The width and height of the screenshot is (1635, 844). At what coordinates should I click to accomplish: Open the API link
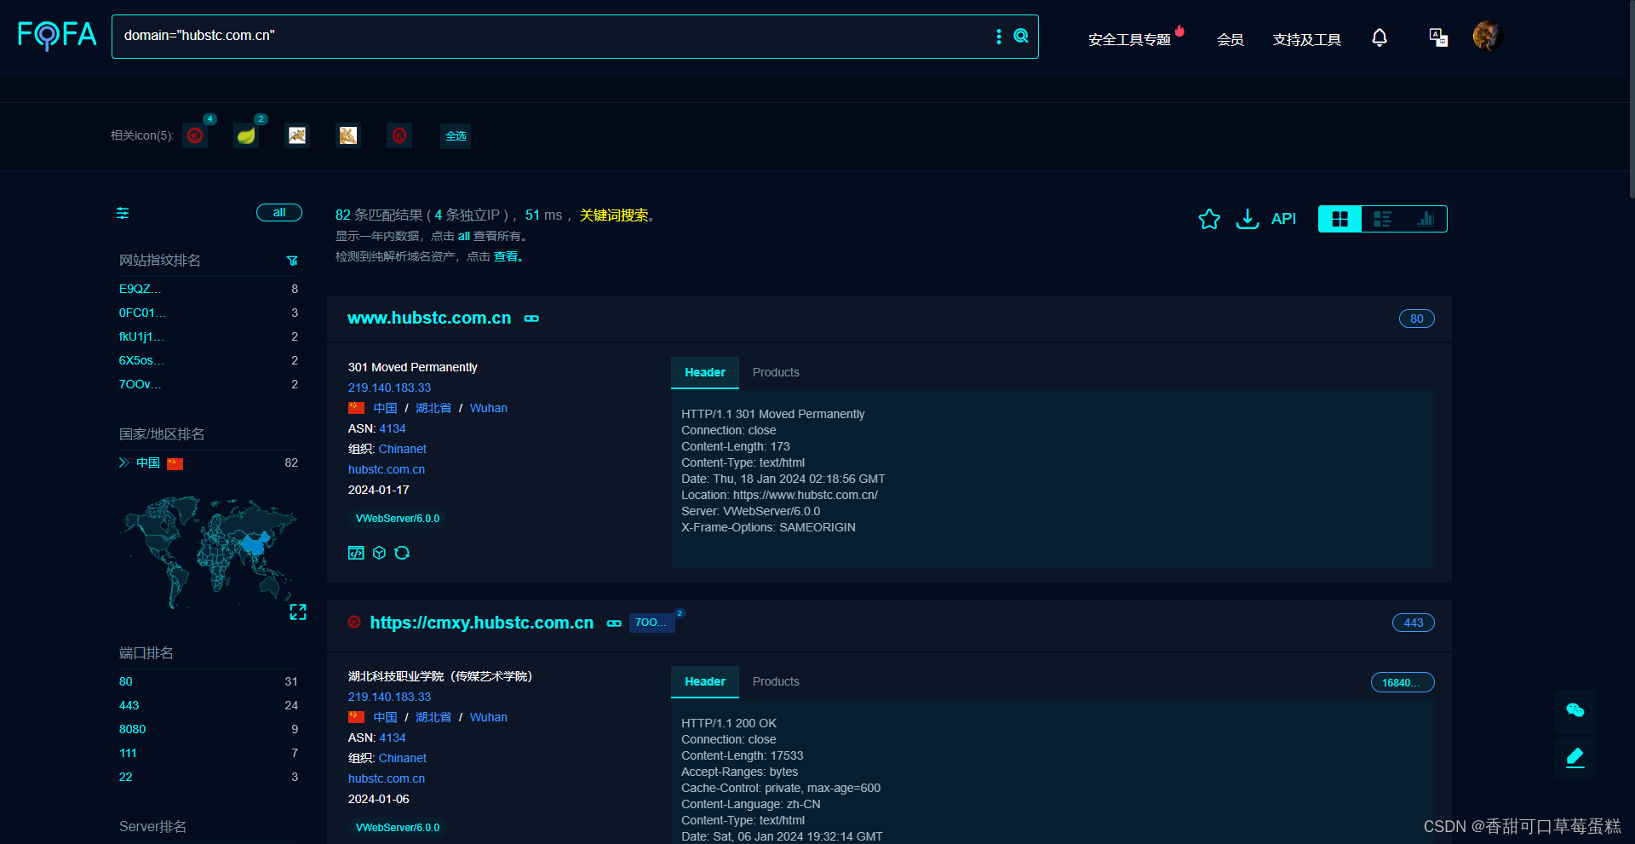[x=1283, y=219]
